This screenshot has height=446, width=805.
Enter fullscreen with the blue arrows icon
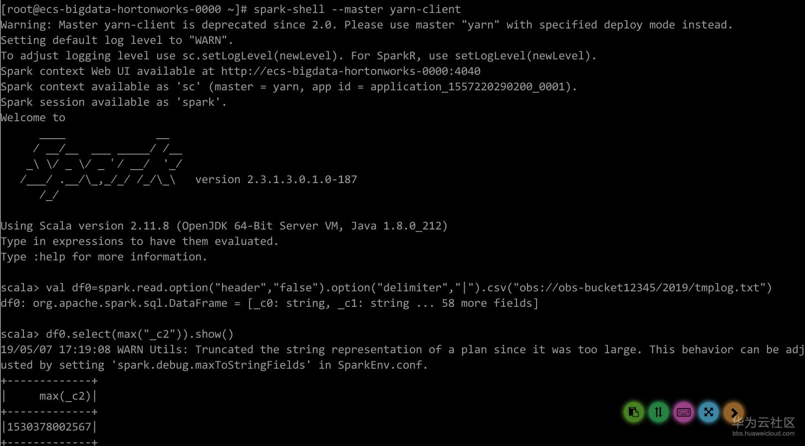(709, 412)
